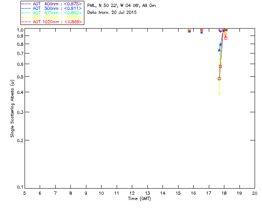Click the PML station location text

(122, 6)
